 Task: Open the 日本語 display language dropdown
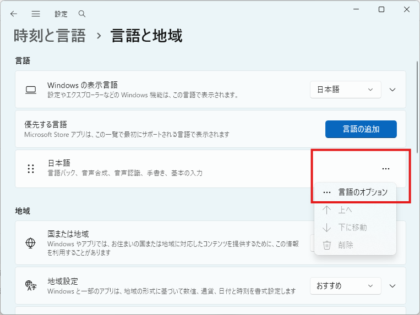coord(346,90)
